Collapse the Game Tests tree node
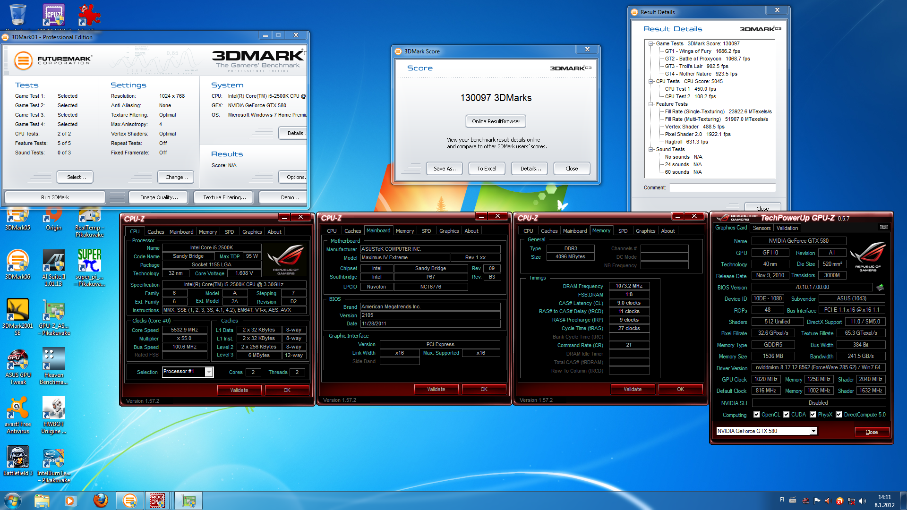Screen dimensions: 907x510 tap(651, 43)
